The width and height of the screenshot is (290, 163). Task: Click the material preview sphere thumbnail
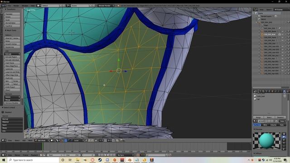(266, 141)
